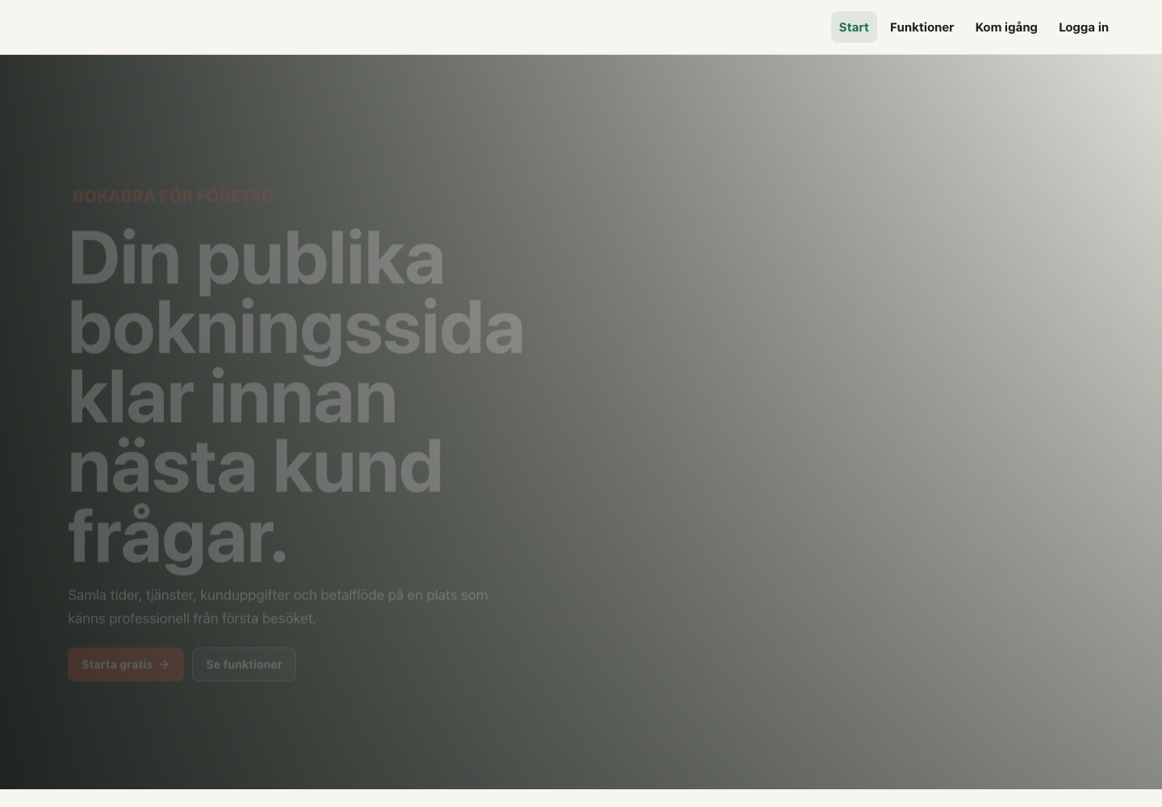Click the Starta gratis call-to-action
The width and height of the screenshot is (1162, 807).
pos(126,664)
